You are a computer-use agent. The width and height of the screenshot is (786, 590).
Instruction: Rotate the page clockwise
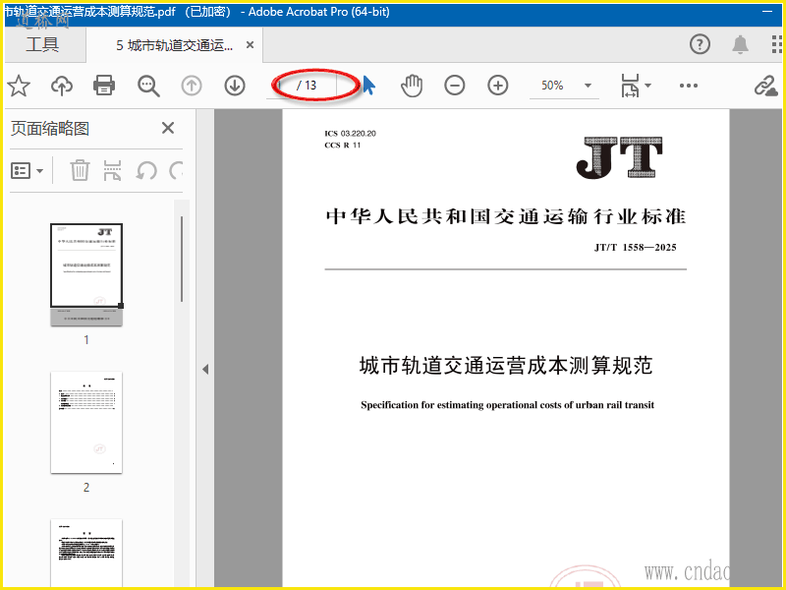pos(176,171)
